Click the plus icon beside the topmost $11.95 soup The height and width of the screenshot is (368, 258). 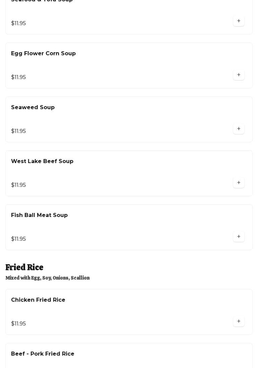[x=239, y=21]
